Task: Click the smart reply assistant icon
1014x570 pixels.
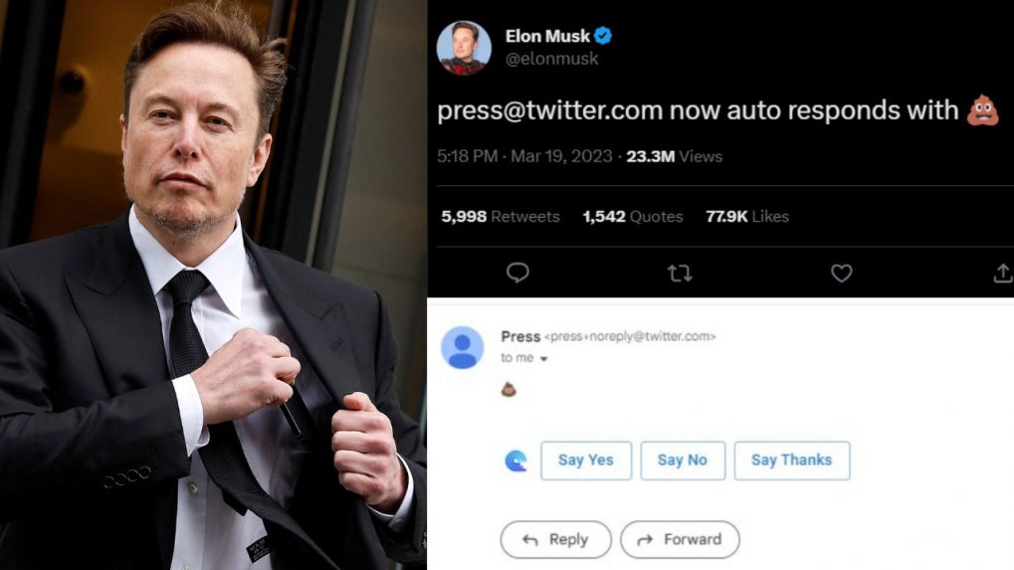Action: pyautogui.click(x=515, y=461)
